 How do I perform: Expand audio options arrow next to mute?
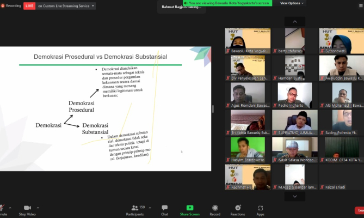point(9,207)
